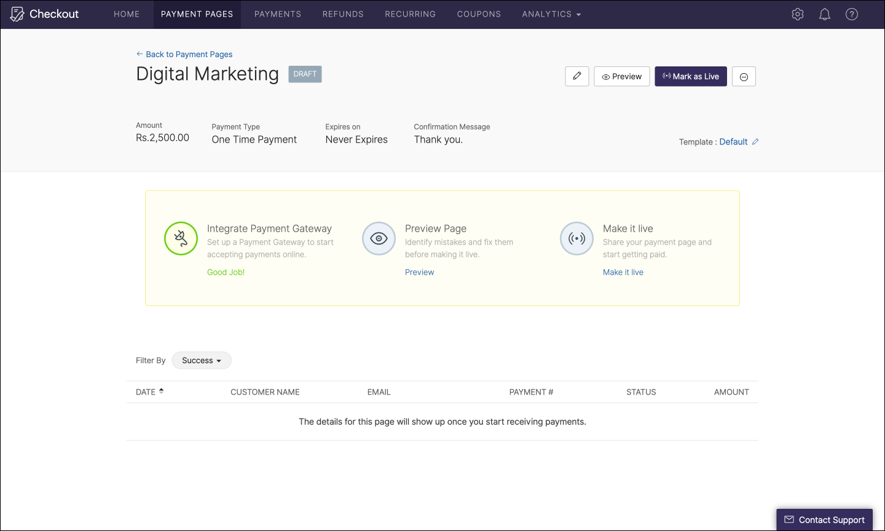
Task: Switch to Payments tab
Action: point(278,14)
